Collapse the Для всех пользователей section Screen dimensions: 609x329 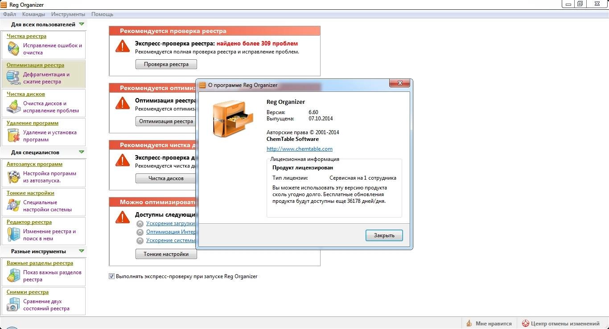tap(81, 24)
